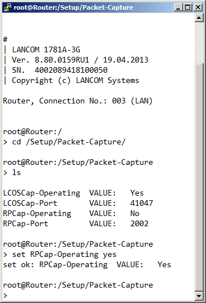Click the scrollbar down arrow
This screenshot has width=206, height=303.
(199, 296)
